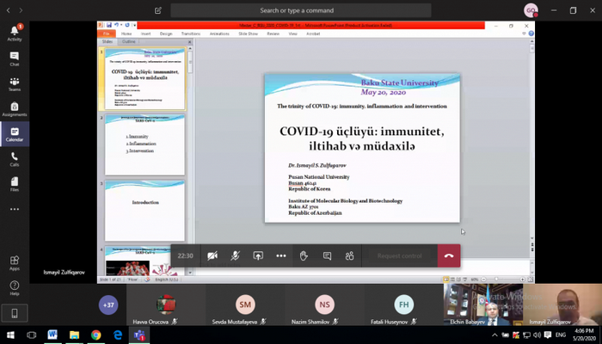Open Assignments in Teams sidebar

[x=15, y=108]
